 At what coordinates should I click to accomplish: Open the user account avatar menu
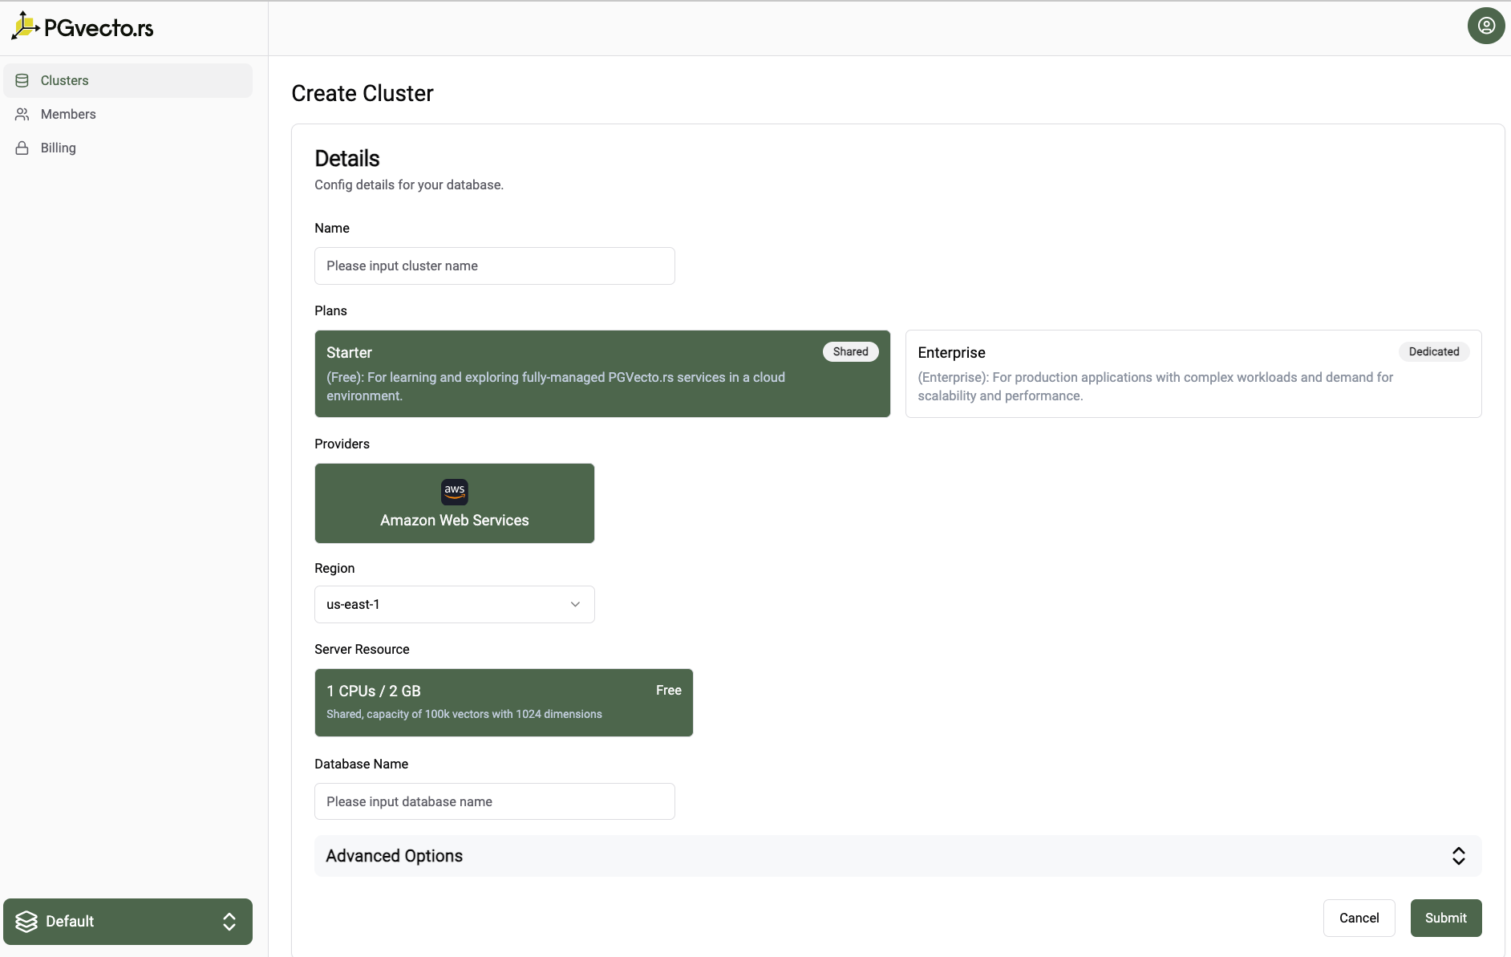click(1486, 26)
